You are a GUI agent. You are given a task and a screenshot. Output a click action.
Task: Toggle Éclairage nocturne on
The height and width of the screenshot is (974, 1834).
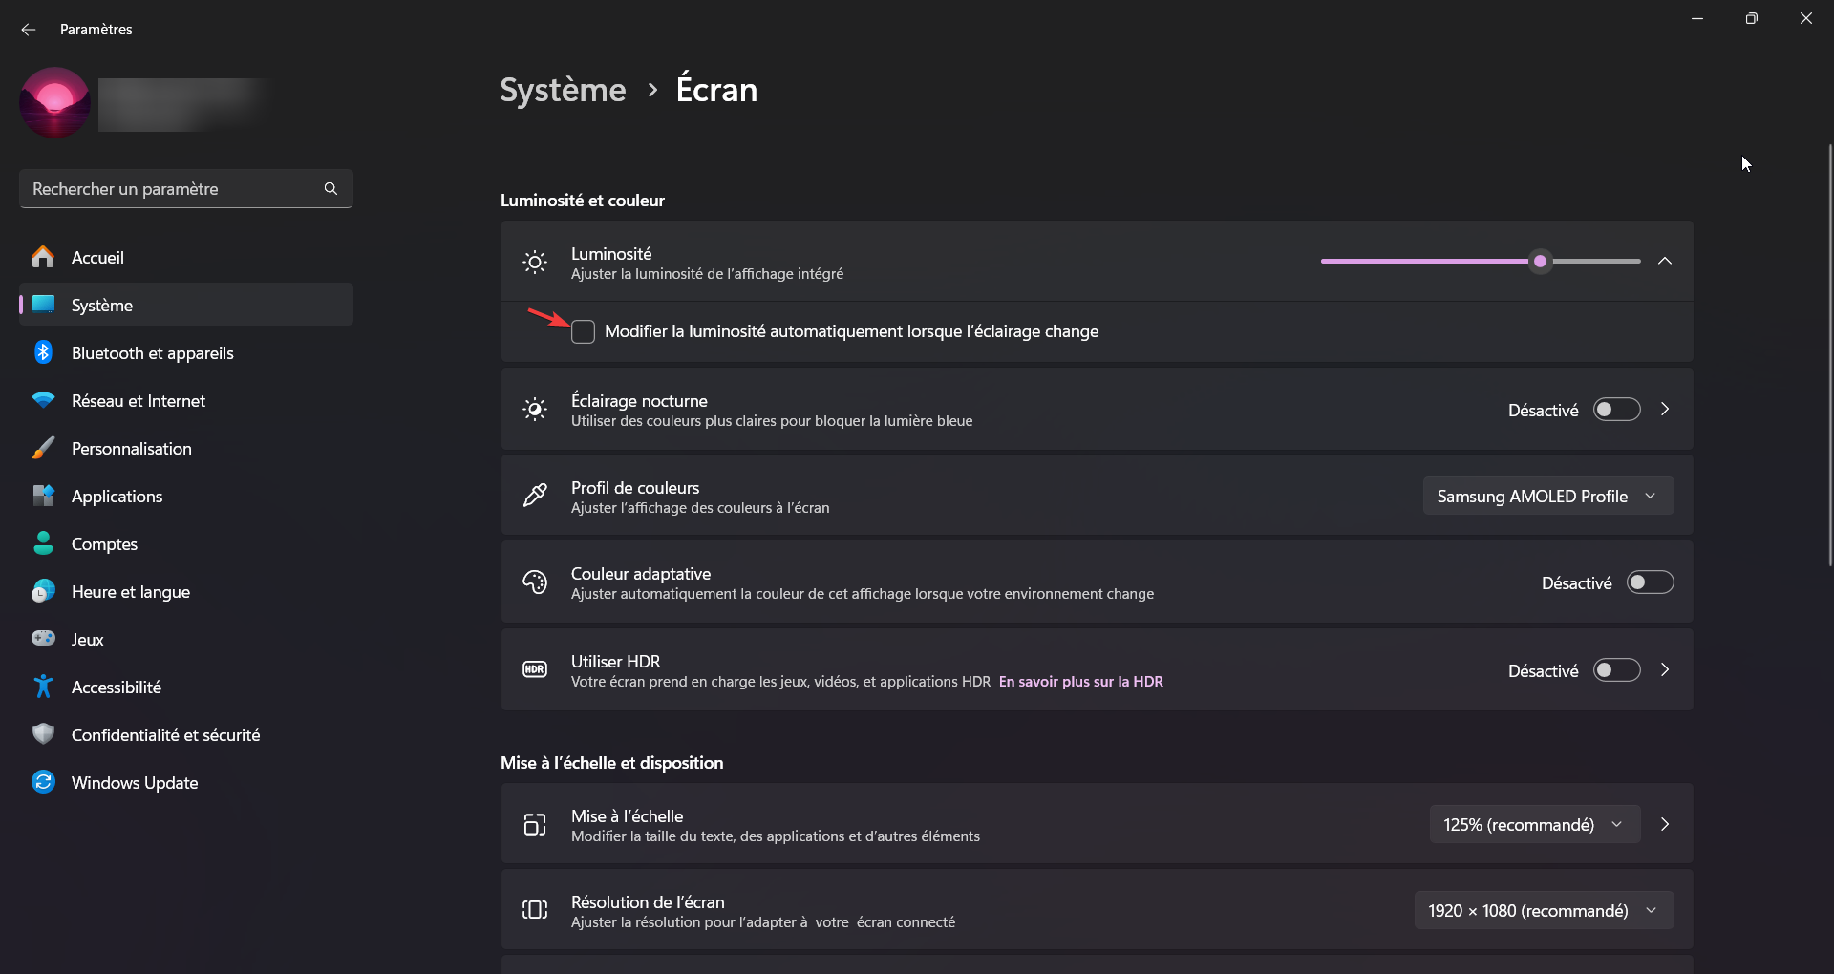[1617, 410]
